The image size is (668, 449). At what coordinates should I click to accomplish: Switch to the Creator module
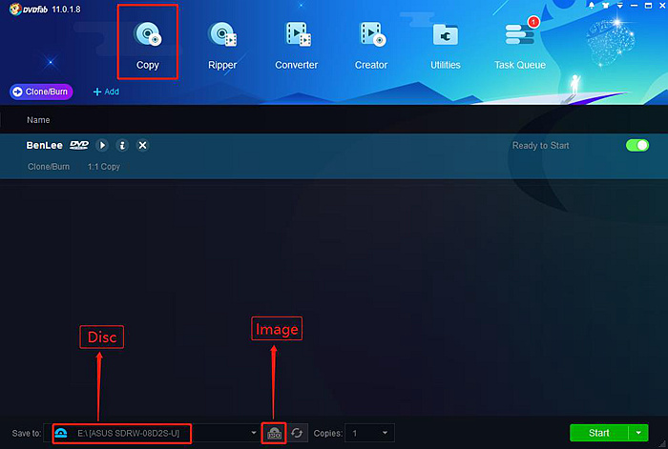click(x=371, y=46)
